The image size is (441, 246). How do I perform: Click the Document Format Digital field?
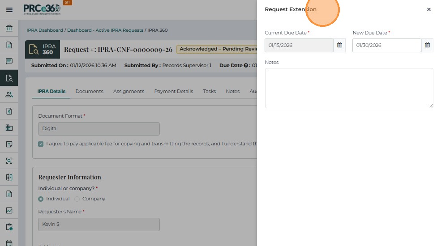pyautogui.click(x=99, y=129)
